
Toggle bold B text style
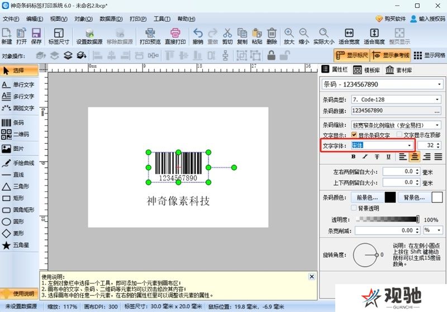[x=354, y=157]
